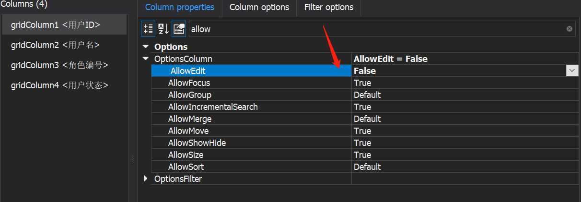The image size is (581, 202).
Task: Switch to the Column options tab
Action: tap(259, 7)
